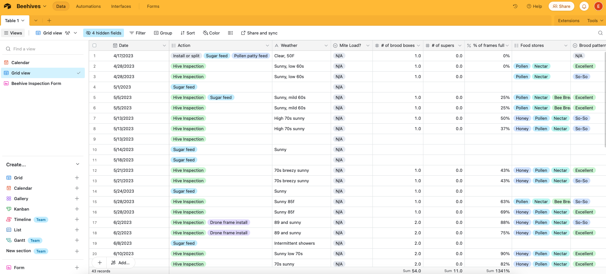Collapse the Create section chevron
Viewport: 606px width, 274px height.
click(78, 164)
